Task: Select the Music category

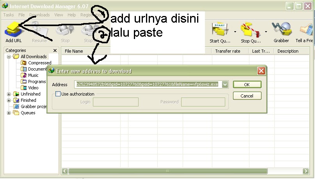Action: point(30,75)
